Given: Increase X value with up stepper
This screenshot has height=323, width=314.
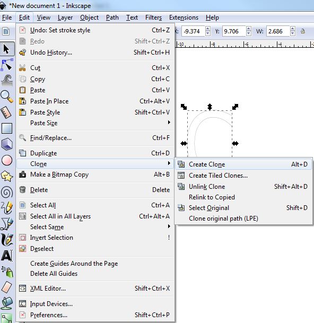Looking at the screenshot, I should pyautogui.click(x=208, y=29).
